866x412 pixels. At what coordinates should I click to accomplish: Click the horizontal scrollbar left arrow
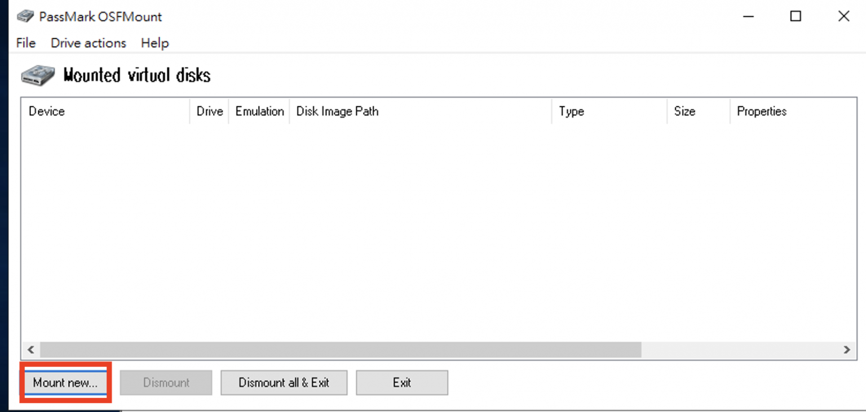coord(31,350)
